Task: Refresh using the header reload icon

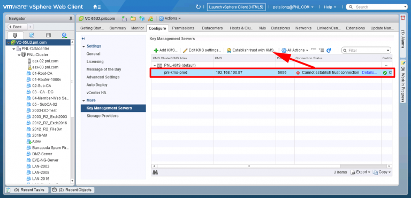Action: click(x=198, y=7)
